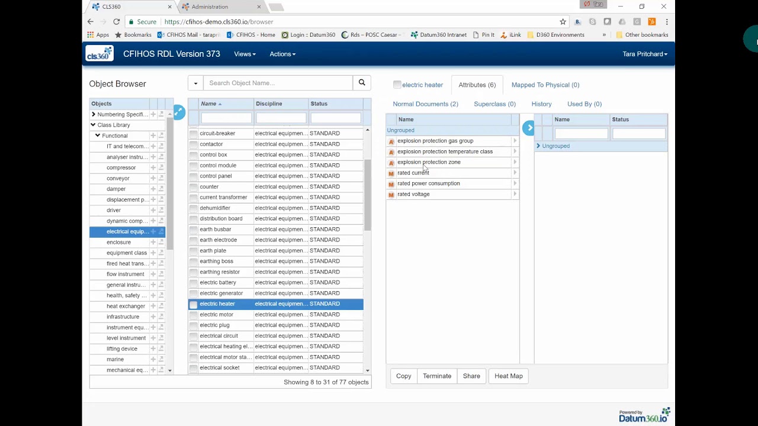Click the plus icon beside compressor
758x426 pixels.
(153, 167)
